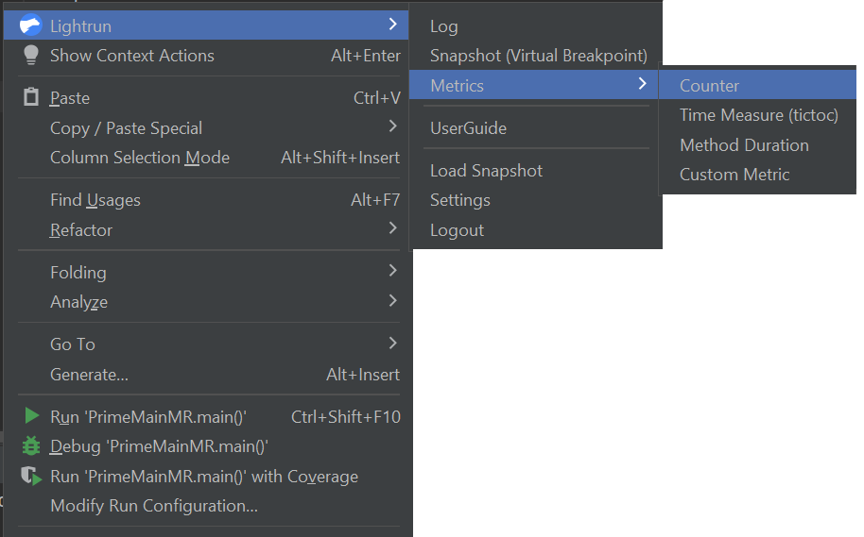864x537 pixels.
Task: Toggle Column Selection Mode
Action: pyautogui.click(x=140, y=158)
